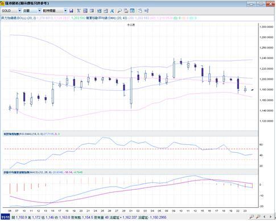
Task: Click the 1,150.2955 value in the status bar
Action: click(x=158, y=217)
